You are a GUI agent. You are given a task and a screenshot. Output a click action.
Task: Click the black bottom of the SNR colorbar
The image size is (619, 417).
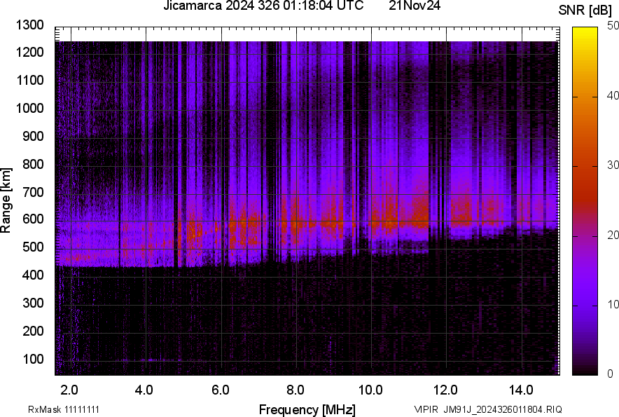tap(585, 369)
